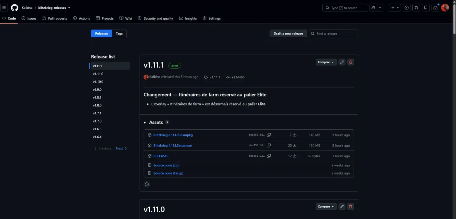Click Draft a new release
Screen dimensions: 456x219
point(288,33)
